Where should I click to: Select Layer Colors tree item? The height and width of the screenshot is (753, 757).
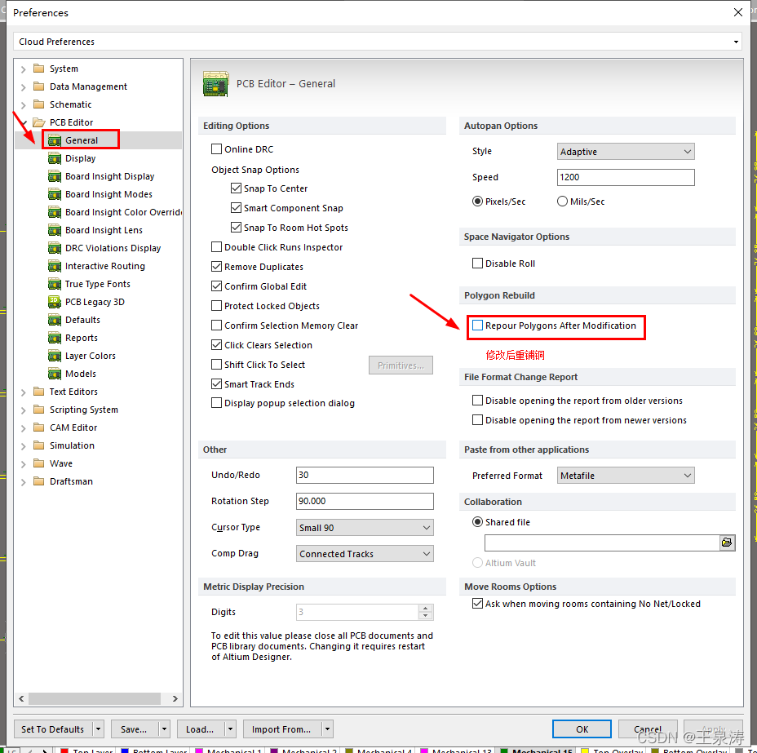tap(91, 356)
